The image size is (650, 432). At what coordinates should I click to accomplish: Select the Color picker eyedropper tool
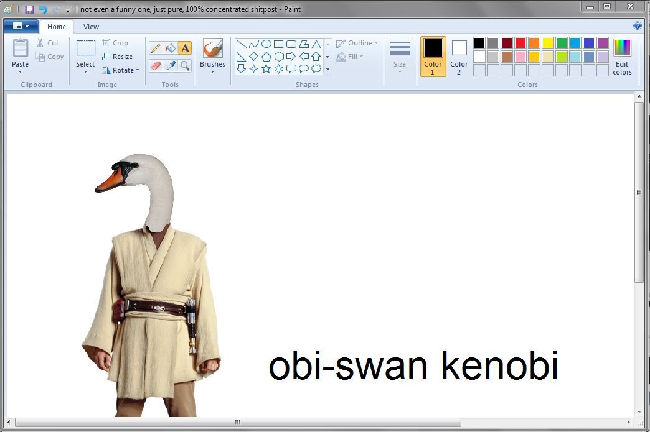(x=171, y=65)
